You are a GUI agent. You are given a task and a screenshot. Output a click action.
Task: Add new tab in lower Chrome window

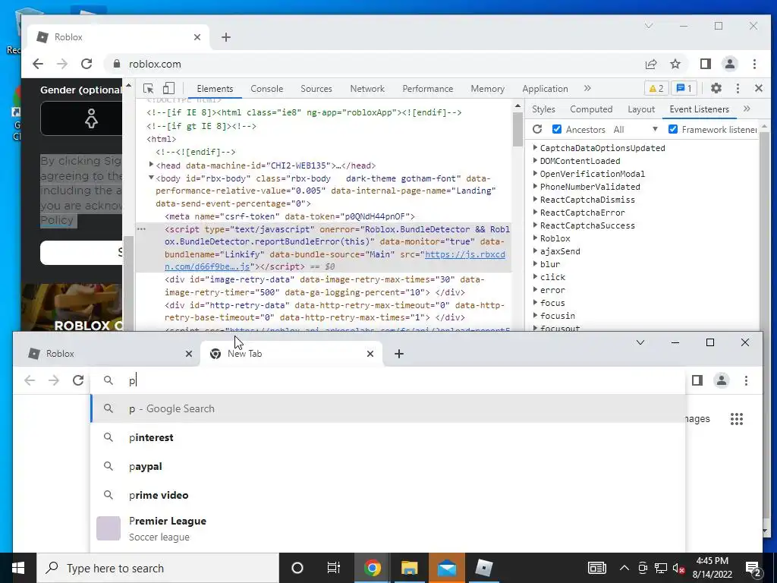(x=399, y=354)
